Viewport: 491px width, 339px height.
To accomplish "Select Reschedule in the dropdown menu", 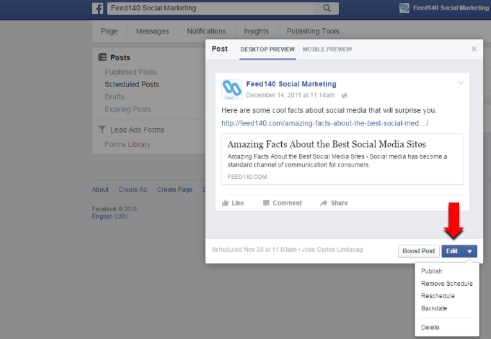I will click(x=438, y=296).
